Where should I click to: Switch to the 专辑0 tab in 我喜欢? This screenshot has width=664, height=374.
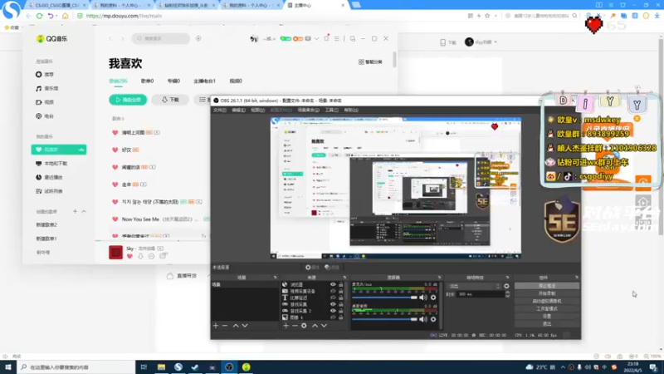[173, 81]
